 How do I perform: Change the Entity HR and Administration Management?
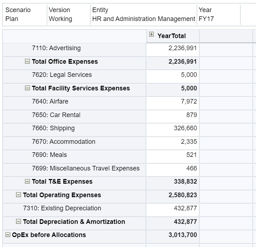coord(143,15)
